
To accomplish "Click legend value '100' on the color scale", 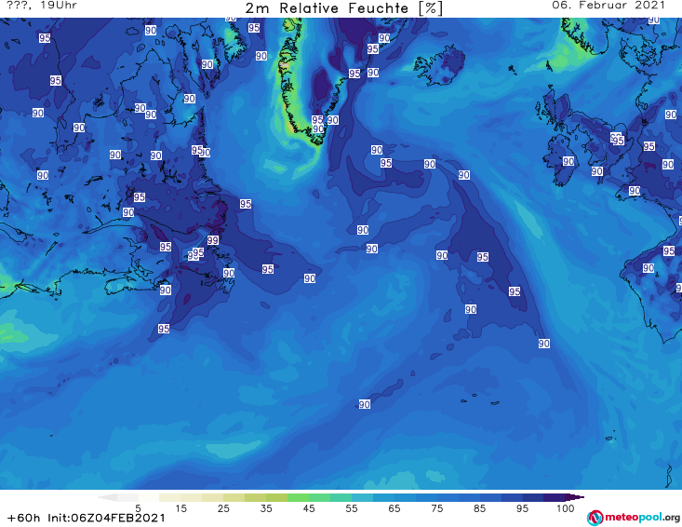I will [565, 508].
